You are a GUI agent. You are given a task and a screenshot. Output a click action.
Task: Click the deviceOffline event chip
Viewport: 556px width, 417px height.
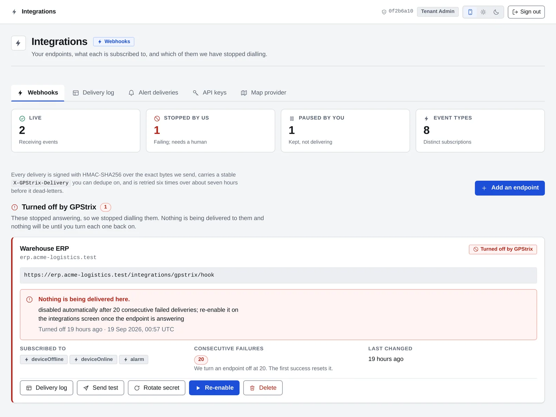44,359
